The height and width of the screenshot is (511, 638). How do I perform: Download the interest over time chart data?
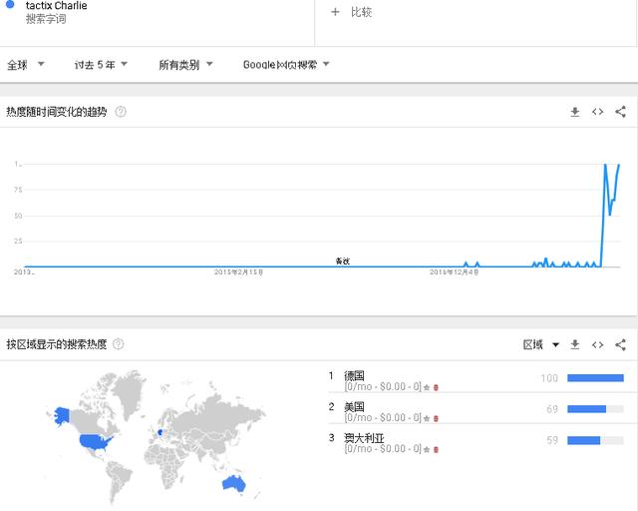[575, 112]
